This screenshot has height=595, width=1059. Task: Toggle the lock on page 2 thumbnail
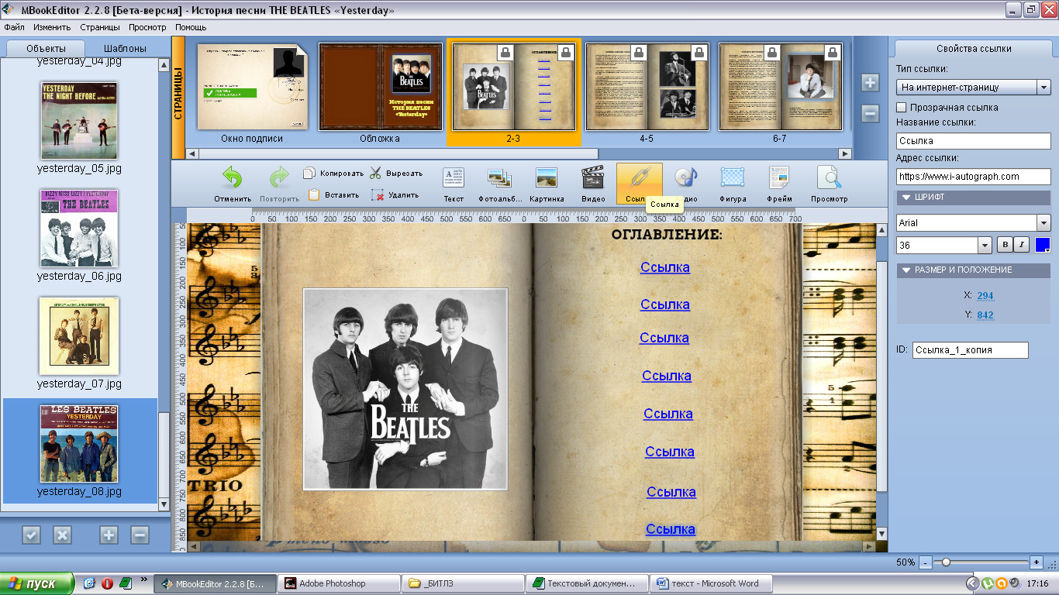click(x=505, y=53)
